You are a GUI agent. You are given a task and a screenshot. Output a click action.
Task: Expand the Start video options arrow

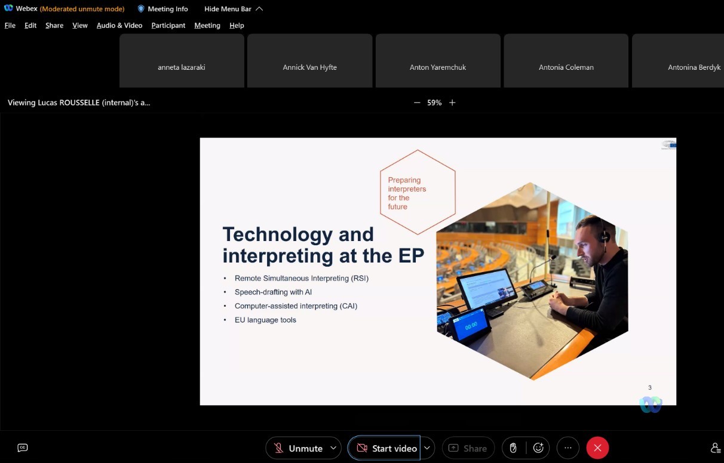coord(427,448)
